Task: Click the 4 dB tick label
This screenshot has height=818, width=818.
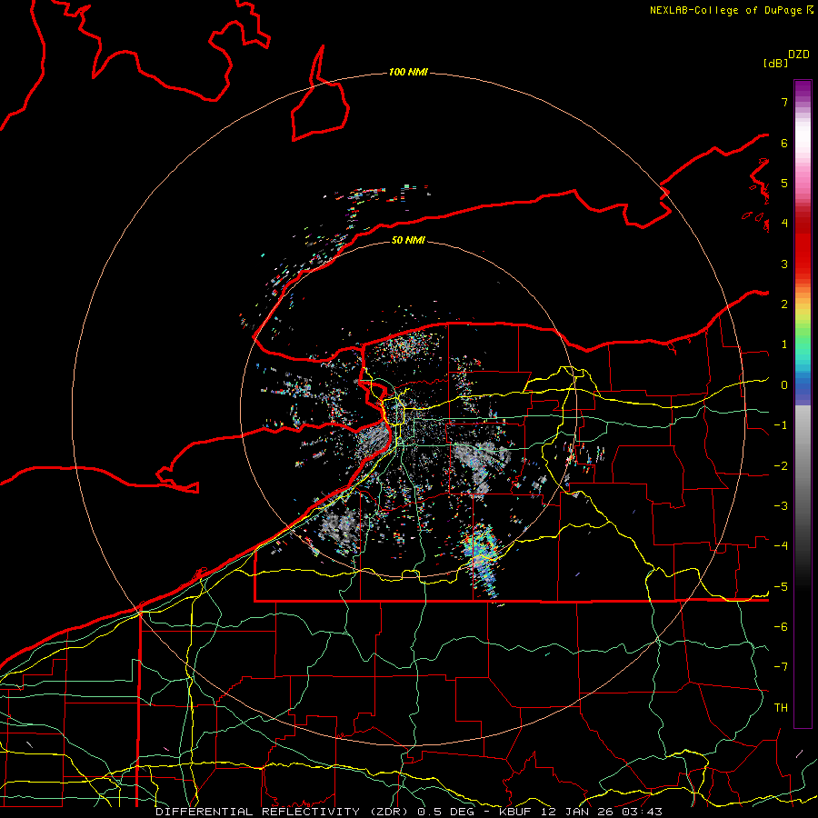Action: (784, 224)
